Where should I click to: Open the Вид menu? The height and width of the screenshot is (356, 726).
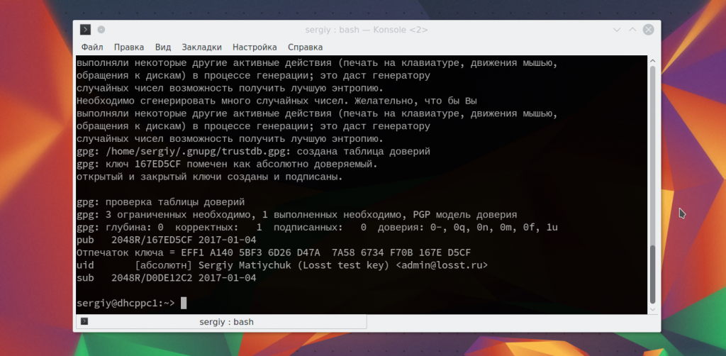(x=163, y=48)
